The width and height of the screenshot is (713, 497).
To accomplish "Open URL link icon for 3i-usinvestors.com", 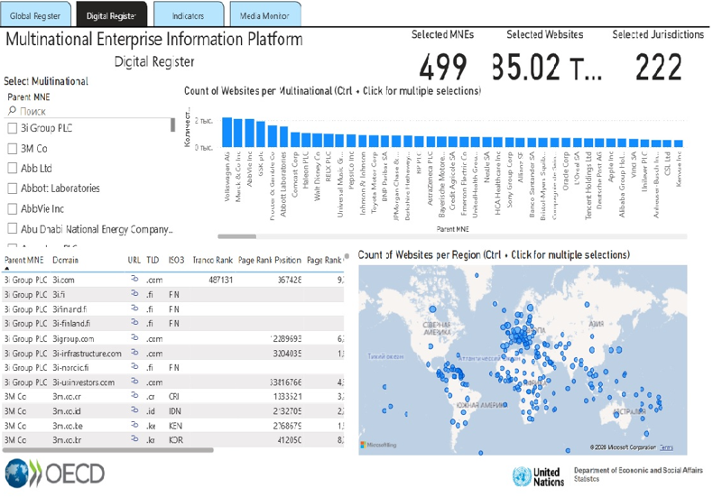I will tap(134, 382).
